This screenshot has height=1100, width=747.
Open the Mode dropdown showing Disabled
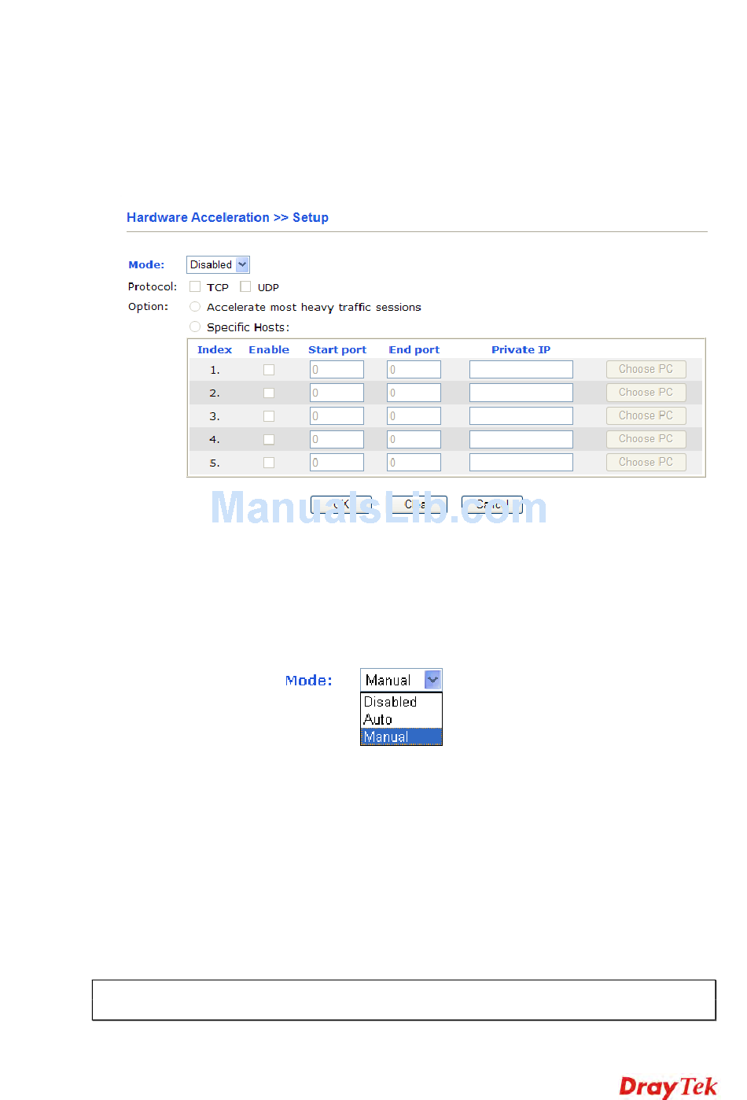(x=218, y=265)
